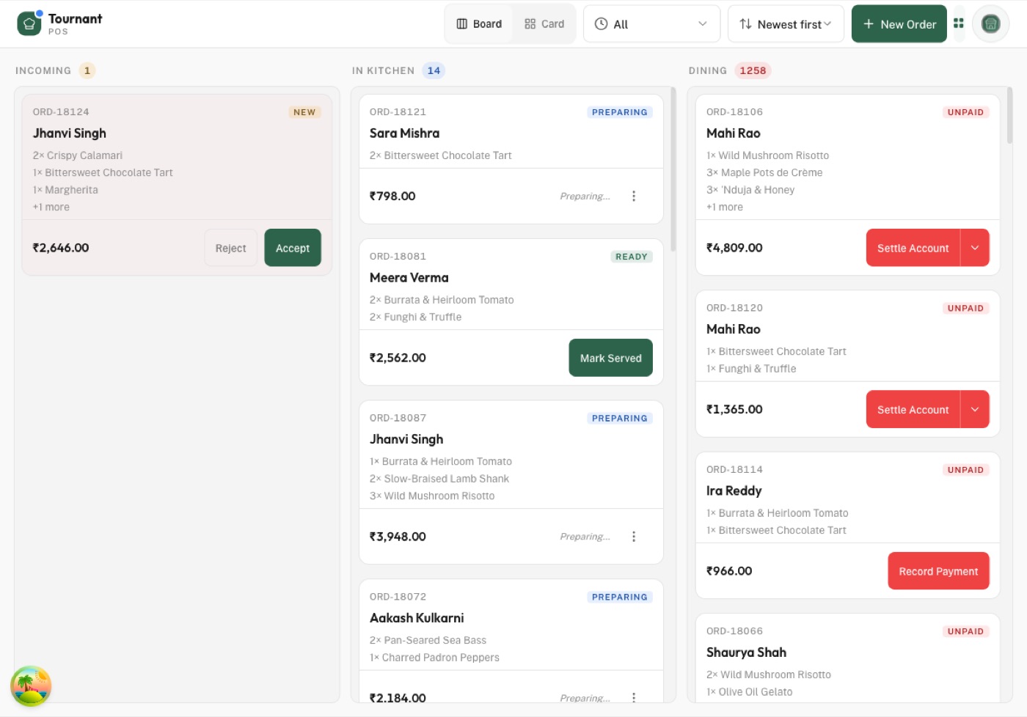The height and width of the screenshot is (717, 1027).
Task: Click the INCOMING column heading
Action: 43,70
